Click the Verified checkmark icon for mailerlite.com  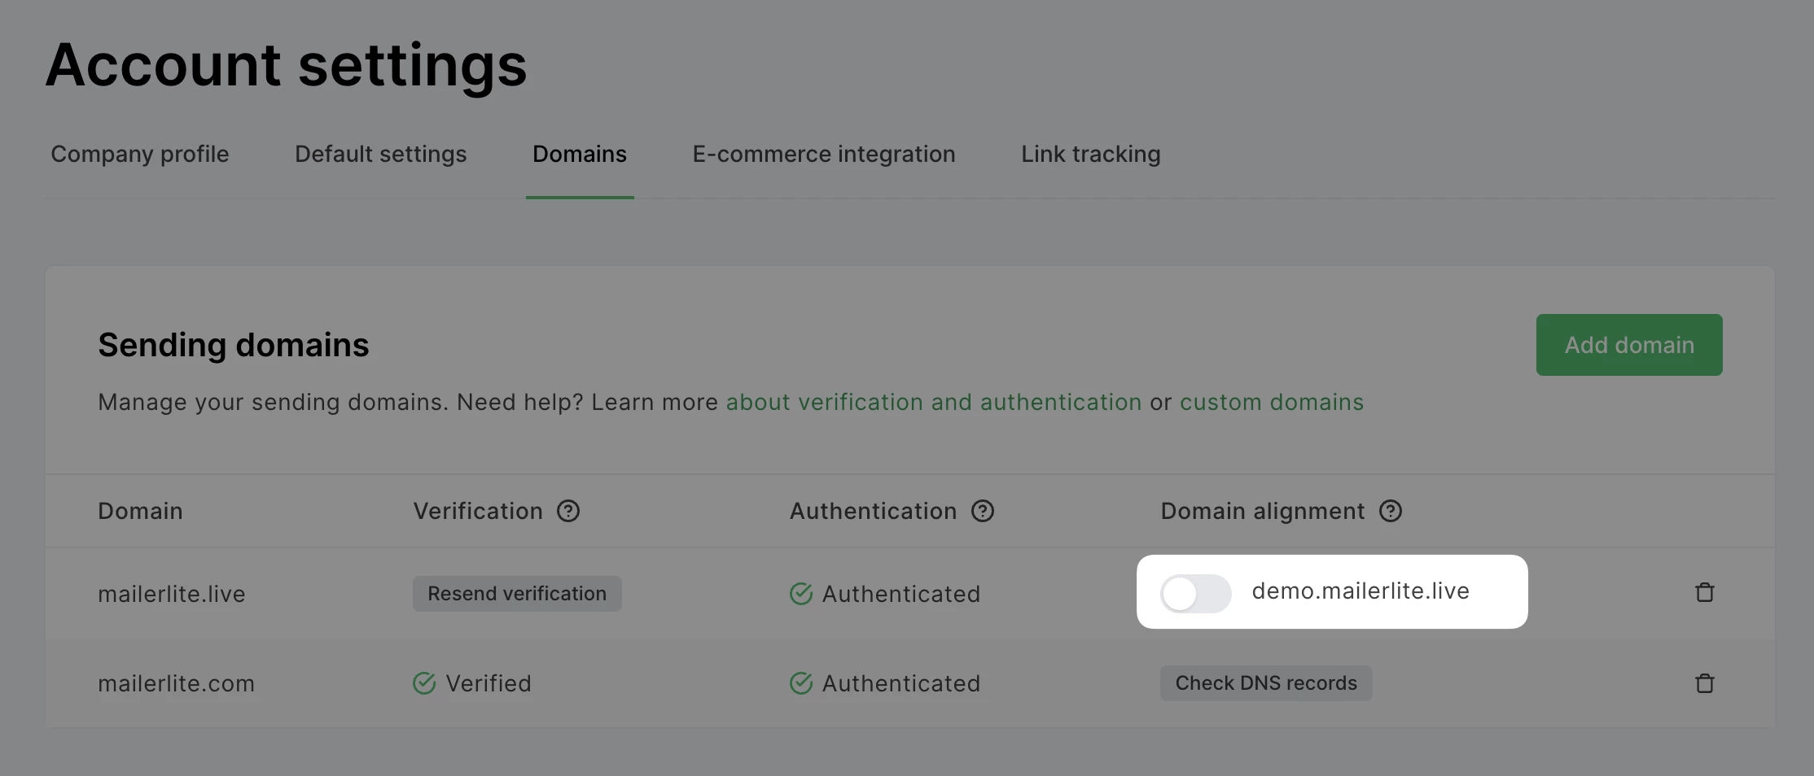424,683
